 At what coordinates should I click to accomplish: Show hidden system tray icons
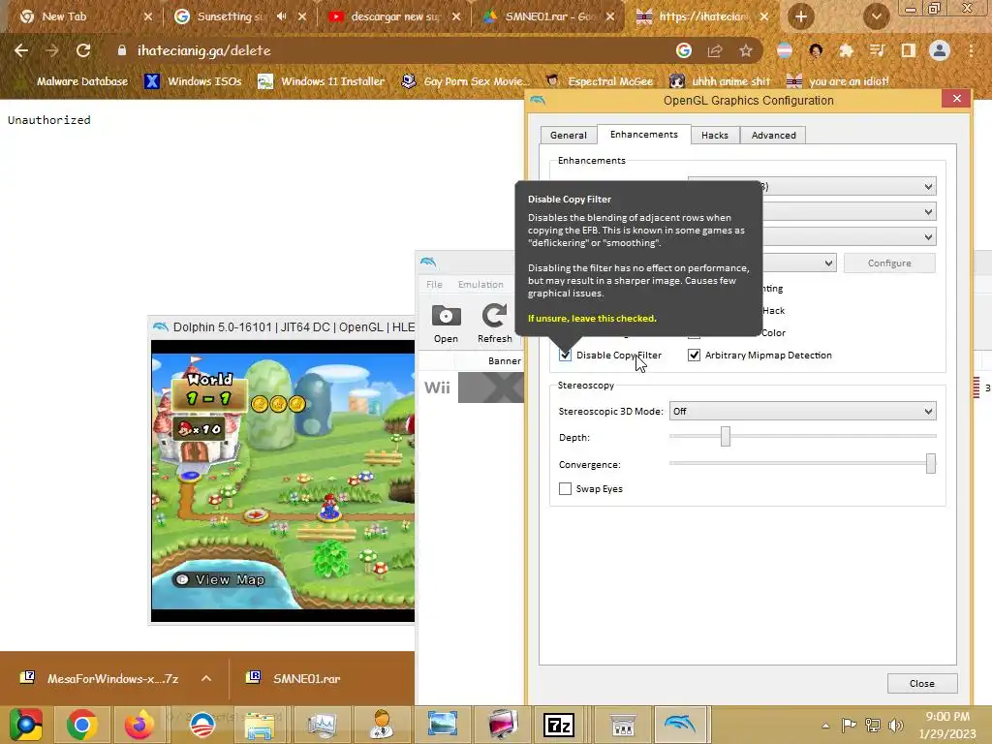point(825,726)
